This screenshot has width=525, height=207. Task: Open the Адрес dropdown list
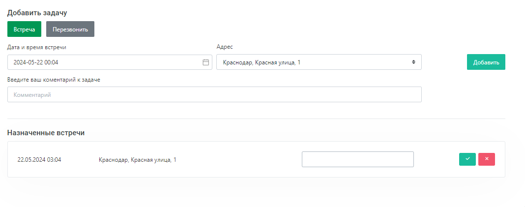(319, 62)
